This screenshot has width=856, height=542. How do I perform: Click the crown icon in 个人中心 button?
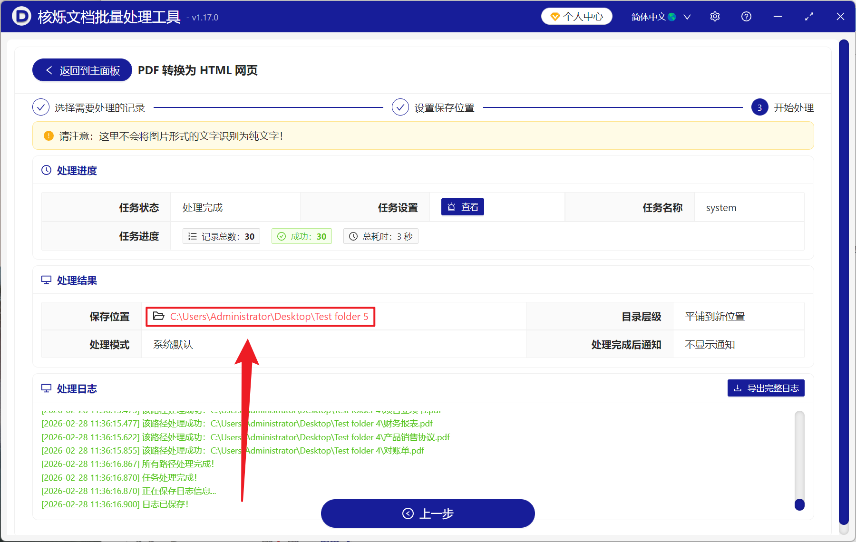[x=554, y=16]
